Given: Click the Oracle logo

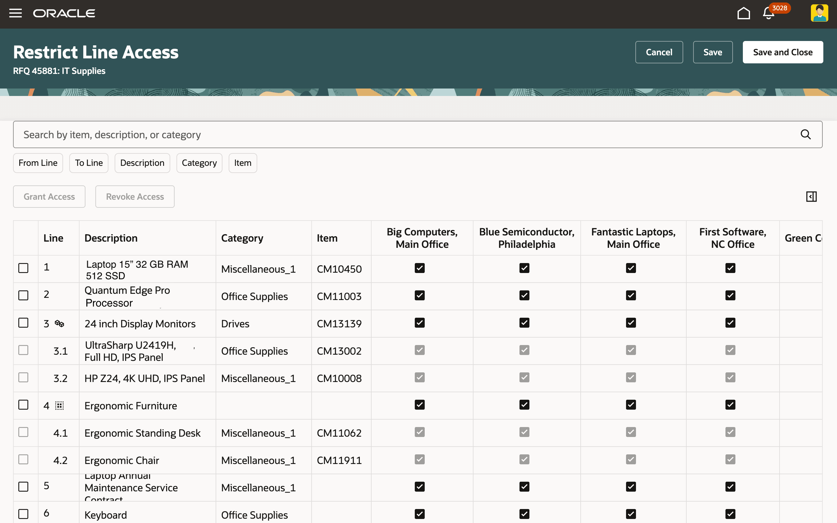Looking at the screenshot, I should coord(64,13).
